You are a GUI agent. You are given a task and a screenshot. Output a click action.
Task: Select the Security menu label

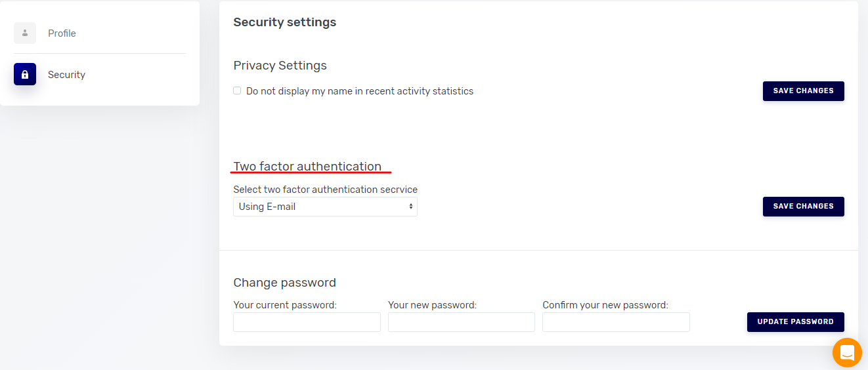tap(66, 75)
